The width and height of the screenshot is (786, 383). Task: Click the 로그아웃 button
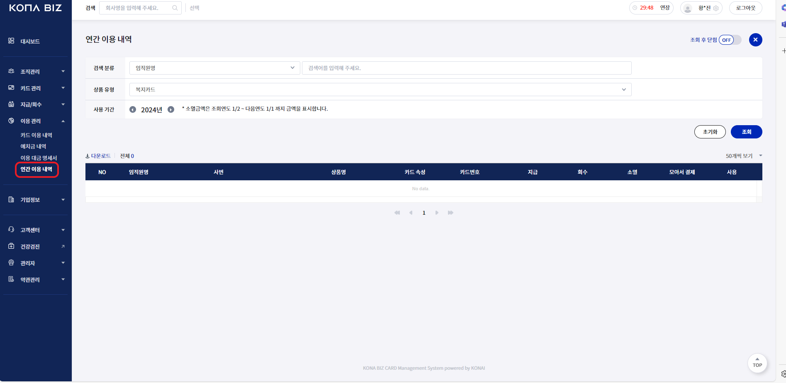coord(746,8)
